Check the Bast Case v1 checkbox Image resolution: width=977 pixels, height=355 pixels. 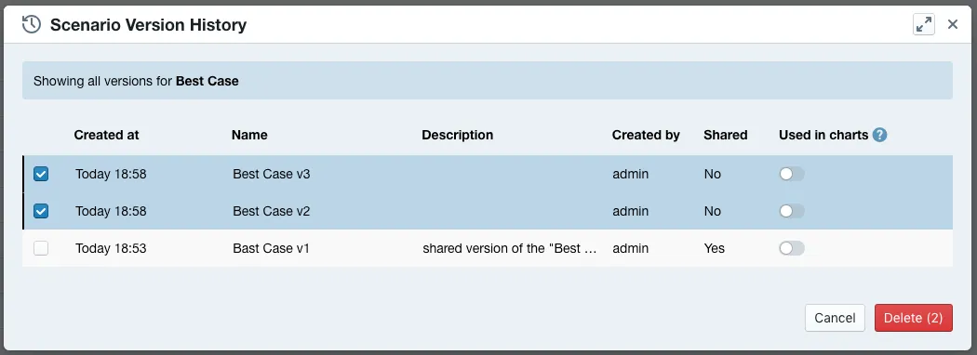point(41,248)
